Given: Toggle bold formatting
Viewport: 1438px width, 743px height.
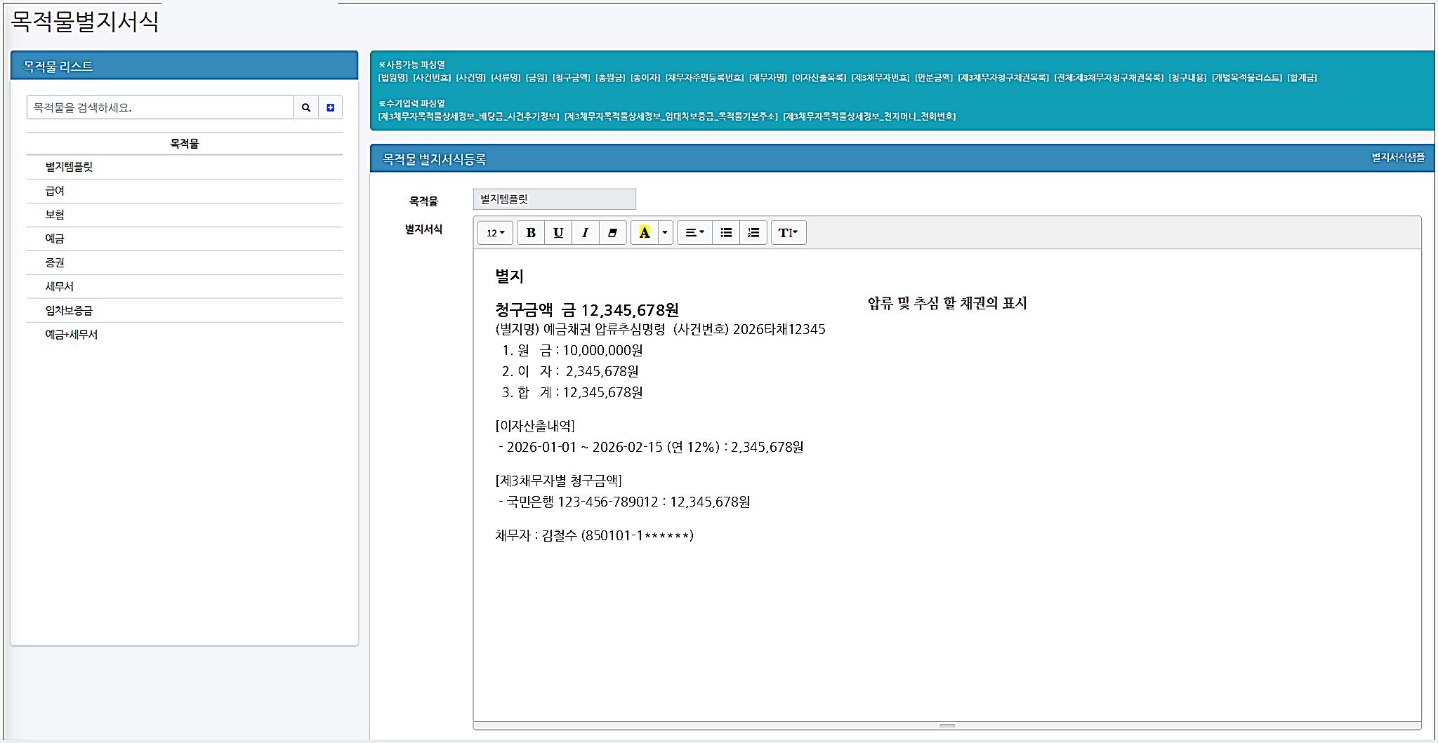Looking at the screenshot, I should [x=532, y=232].
